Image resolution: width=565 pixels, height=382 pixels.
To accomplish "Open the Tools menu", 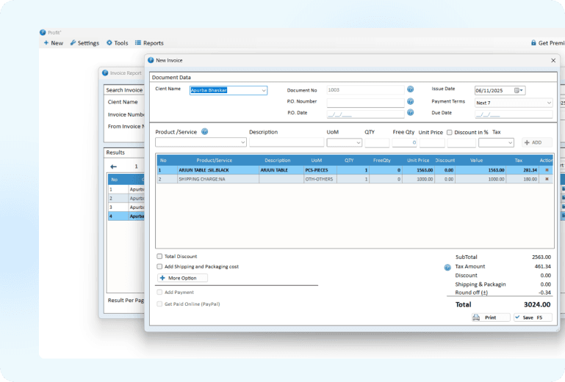I will (x=117, y=43).
